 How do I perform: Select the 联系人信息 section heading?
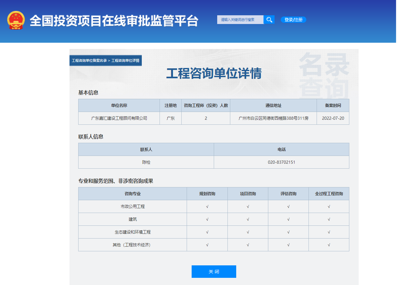pos(91,137)
